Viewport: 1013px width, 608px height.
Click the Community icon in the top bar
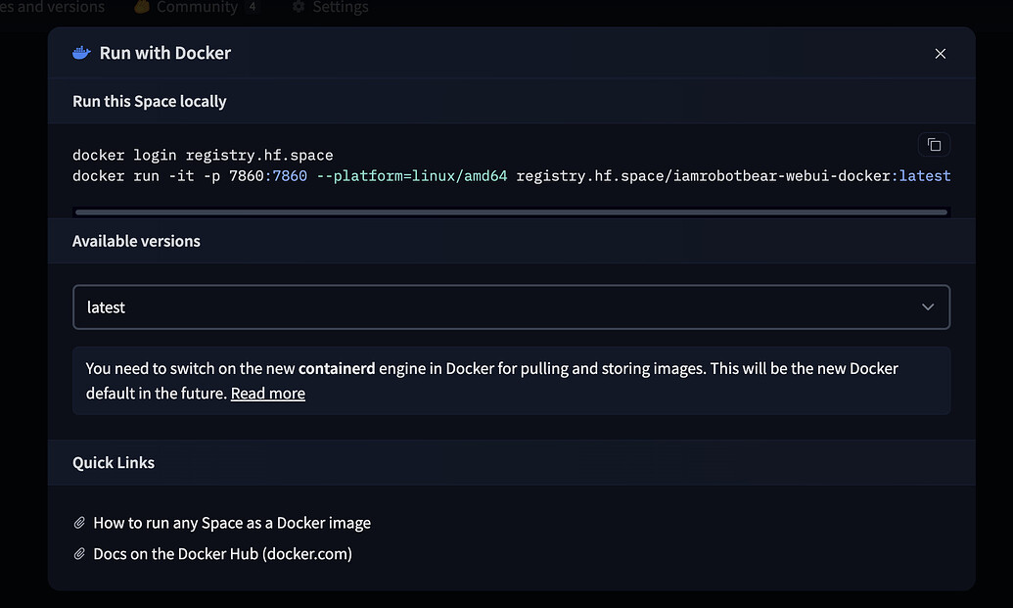click(142, 7)
